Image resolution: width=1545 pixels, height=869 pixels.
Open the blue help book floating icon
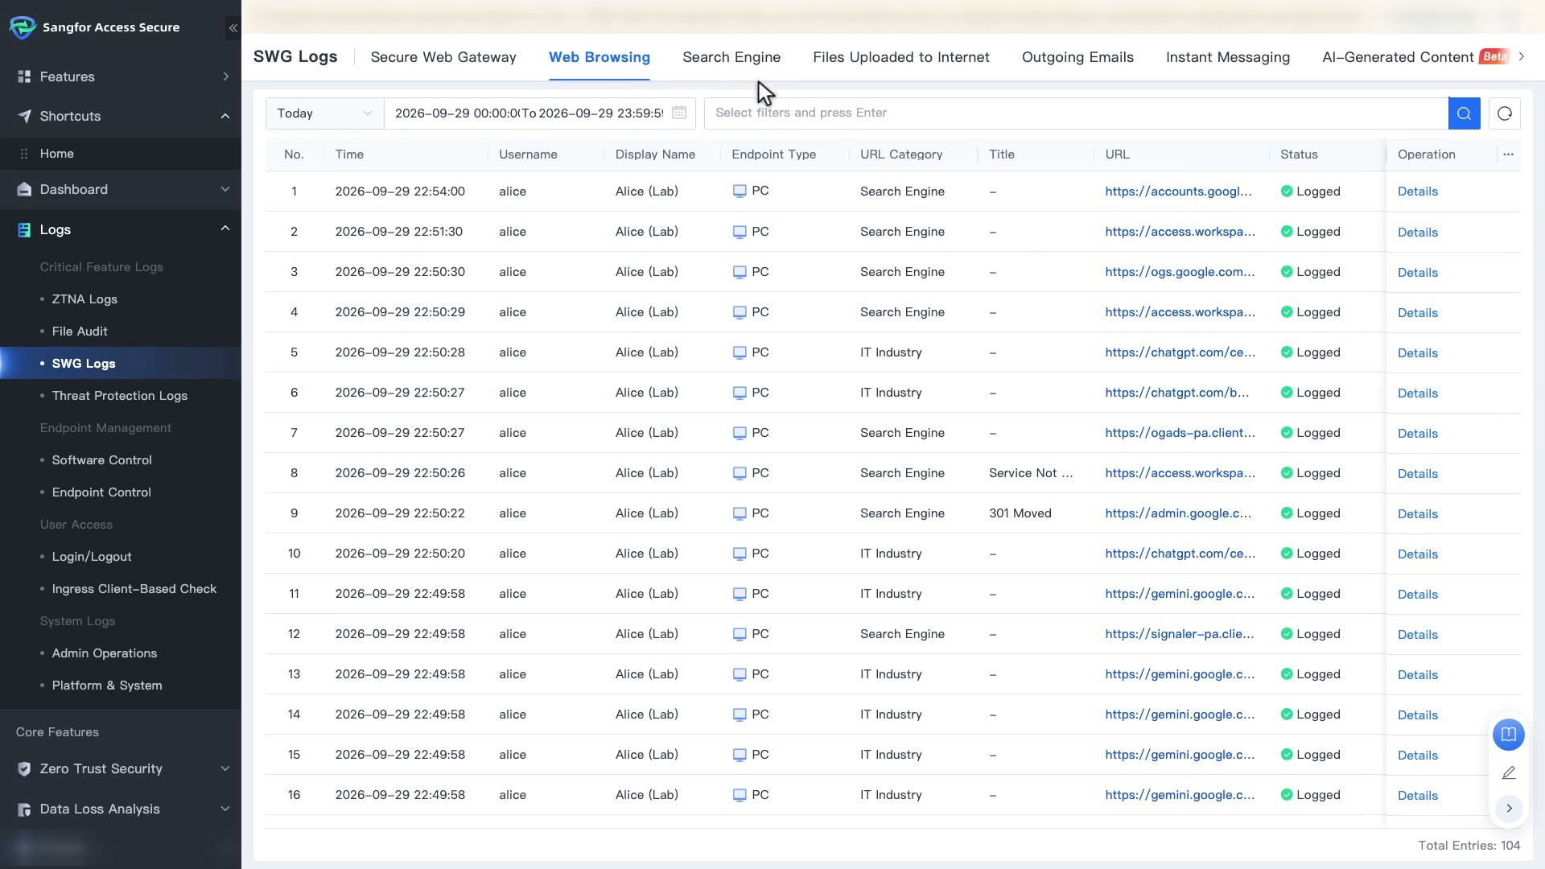click(x=1508, y=734)
